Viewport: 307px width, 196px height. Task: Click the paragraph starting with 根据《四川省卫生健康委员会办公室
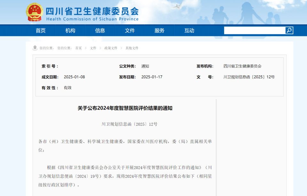tap(125, 176)
